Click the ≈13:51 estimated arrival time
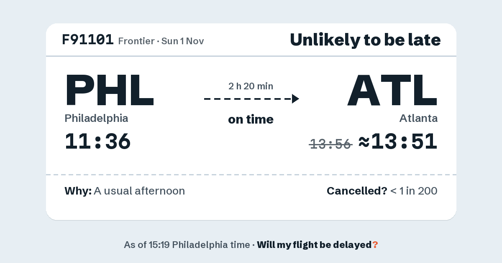 tap(398, 142)
